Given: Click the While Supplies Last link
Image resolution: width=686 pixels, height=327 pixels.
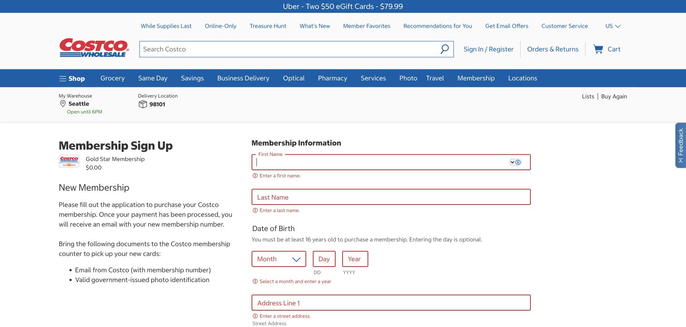Looking at the screenshot, I should [166, 26].
